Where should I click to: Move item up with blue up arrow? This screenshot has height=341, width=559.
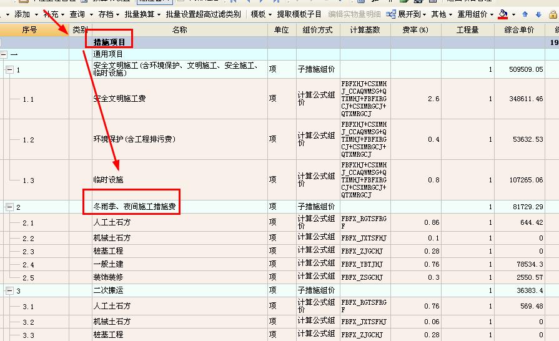coord(525,14)
